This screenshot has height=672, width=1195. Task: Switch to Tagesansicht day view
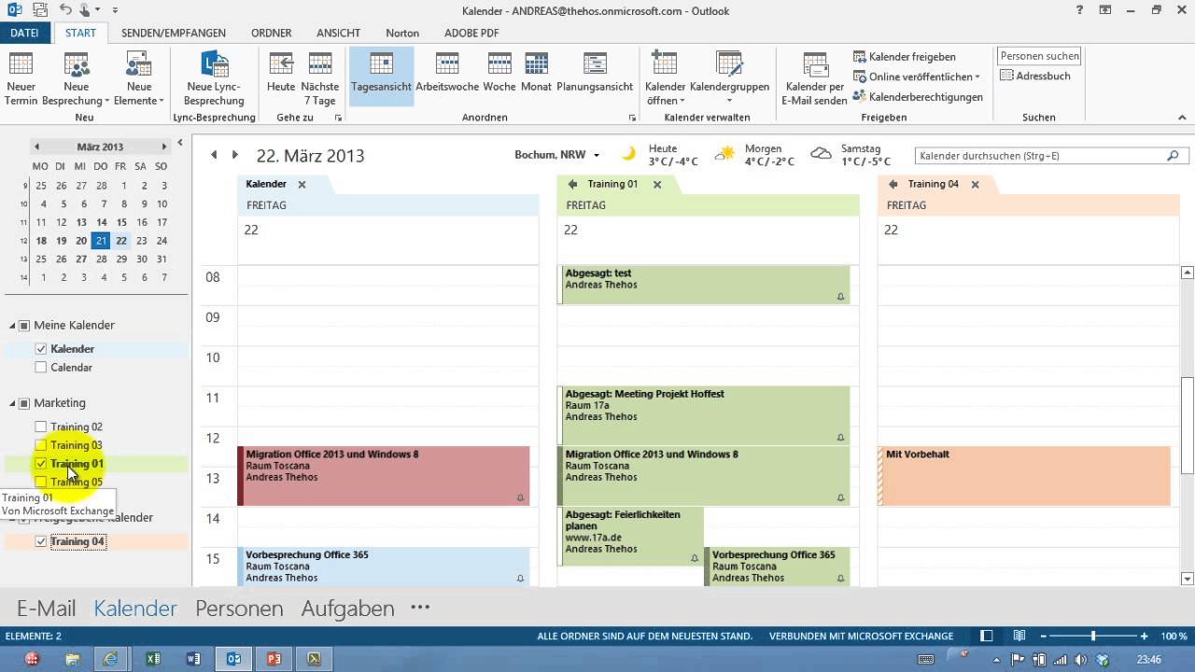tap(381, 75)
